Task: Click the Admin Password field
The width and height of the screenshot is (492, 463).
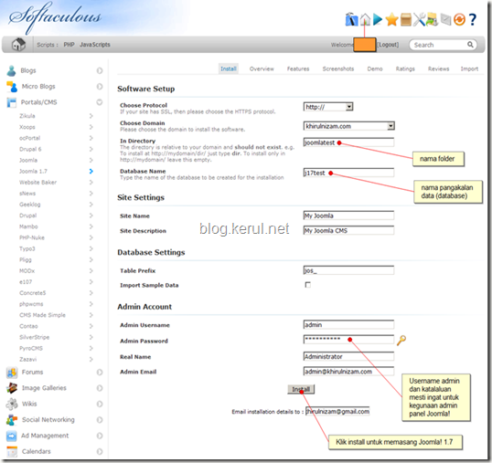Action: coord(348,340)
